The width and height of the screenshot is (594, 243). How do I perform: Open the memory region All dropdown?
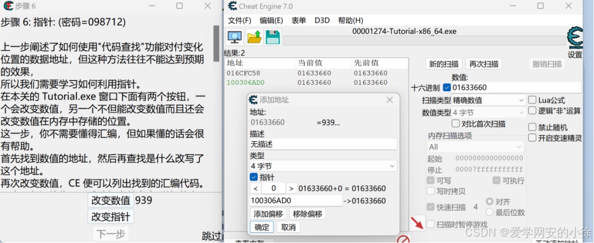pos(475,147)
